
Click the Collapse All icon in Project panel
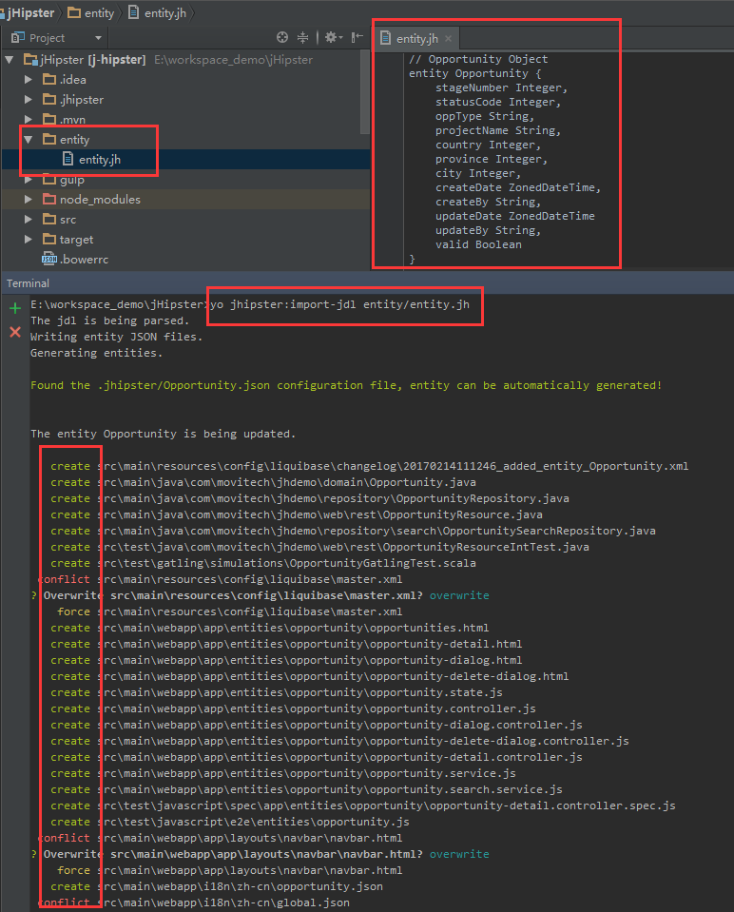[x=303, y=38]
